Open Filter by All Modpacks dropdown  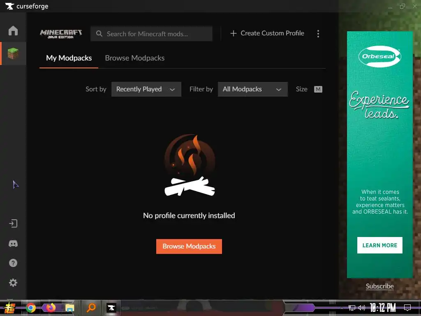click(253, 89)
